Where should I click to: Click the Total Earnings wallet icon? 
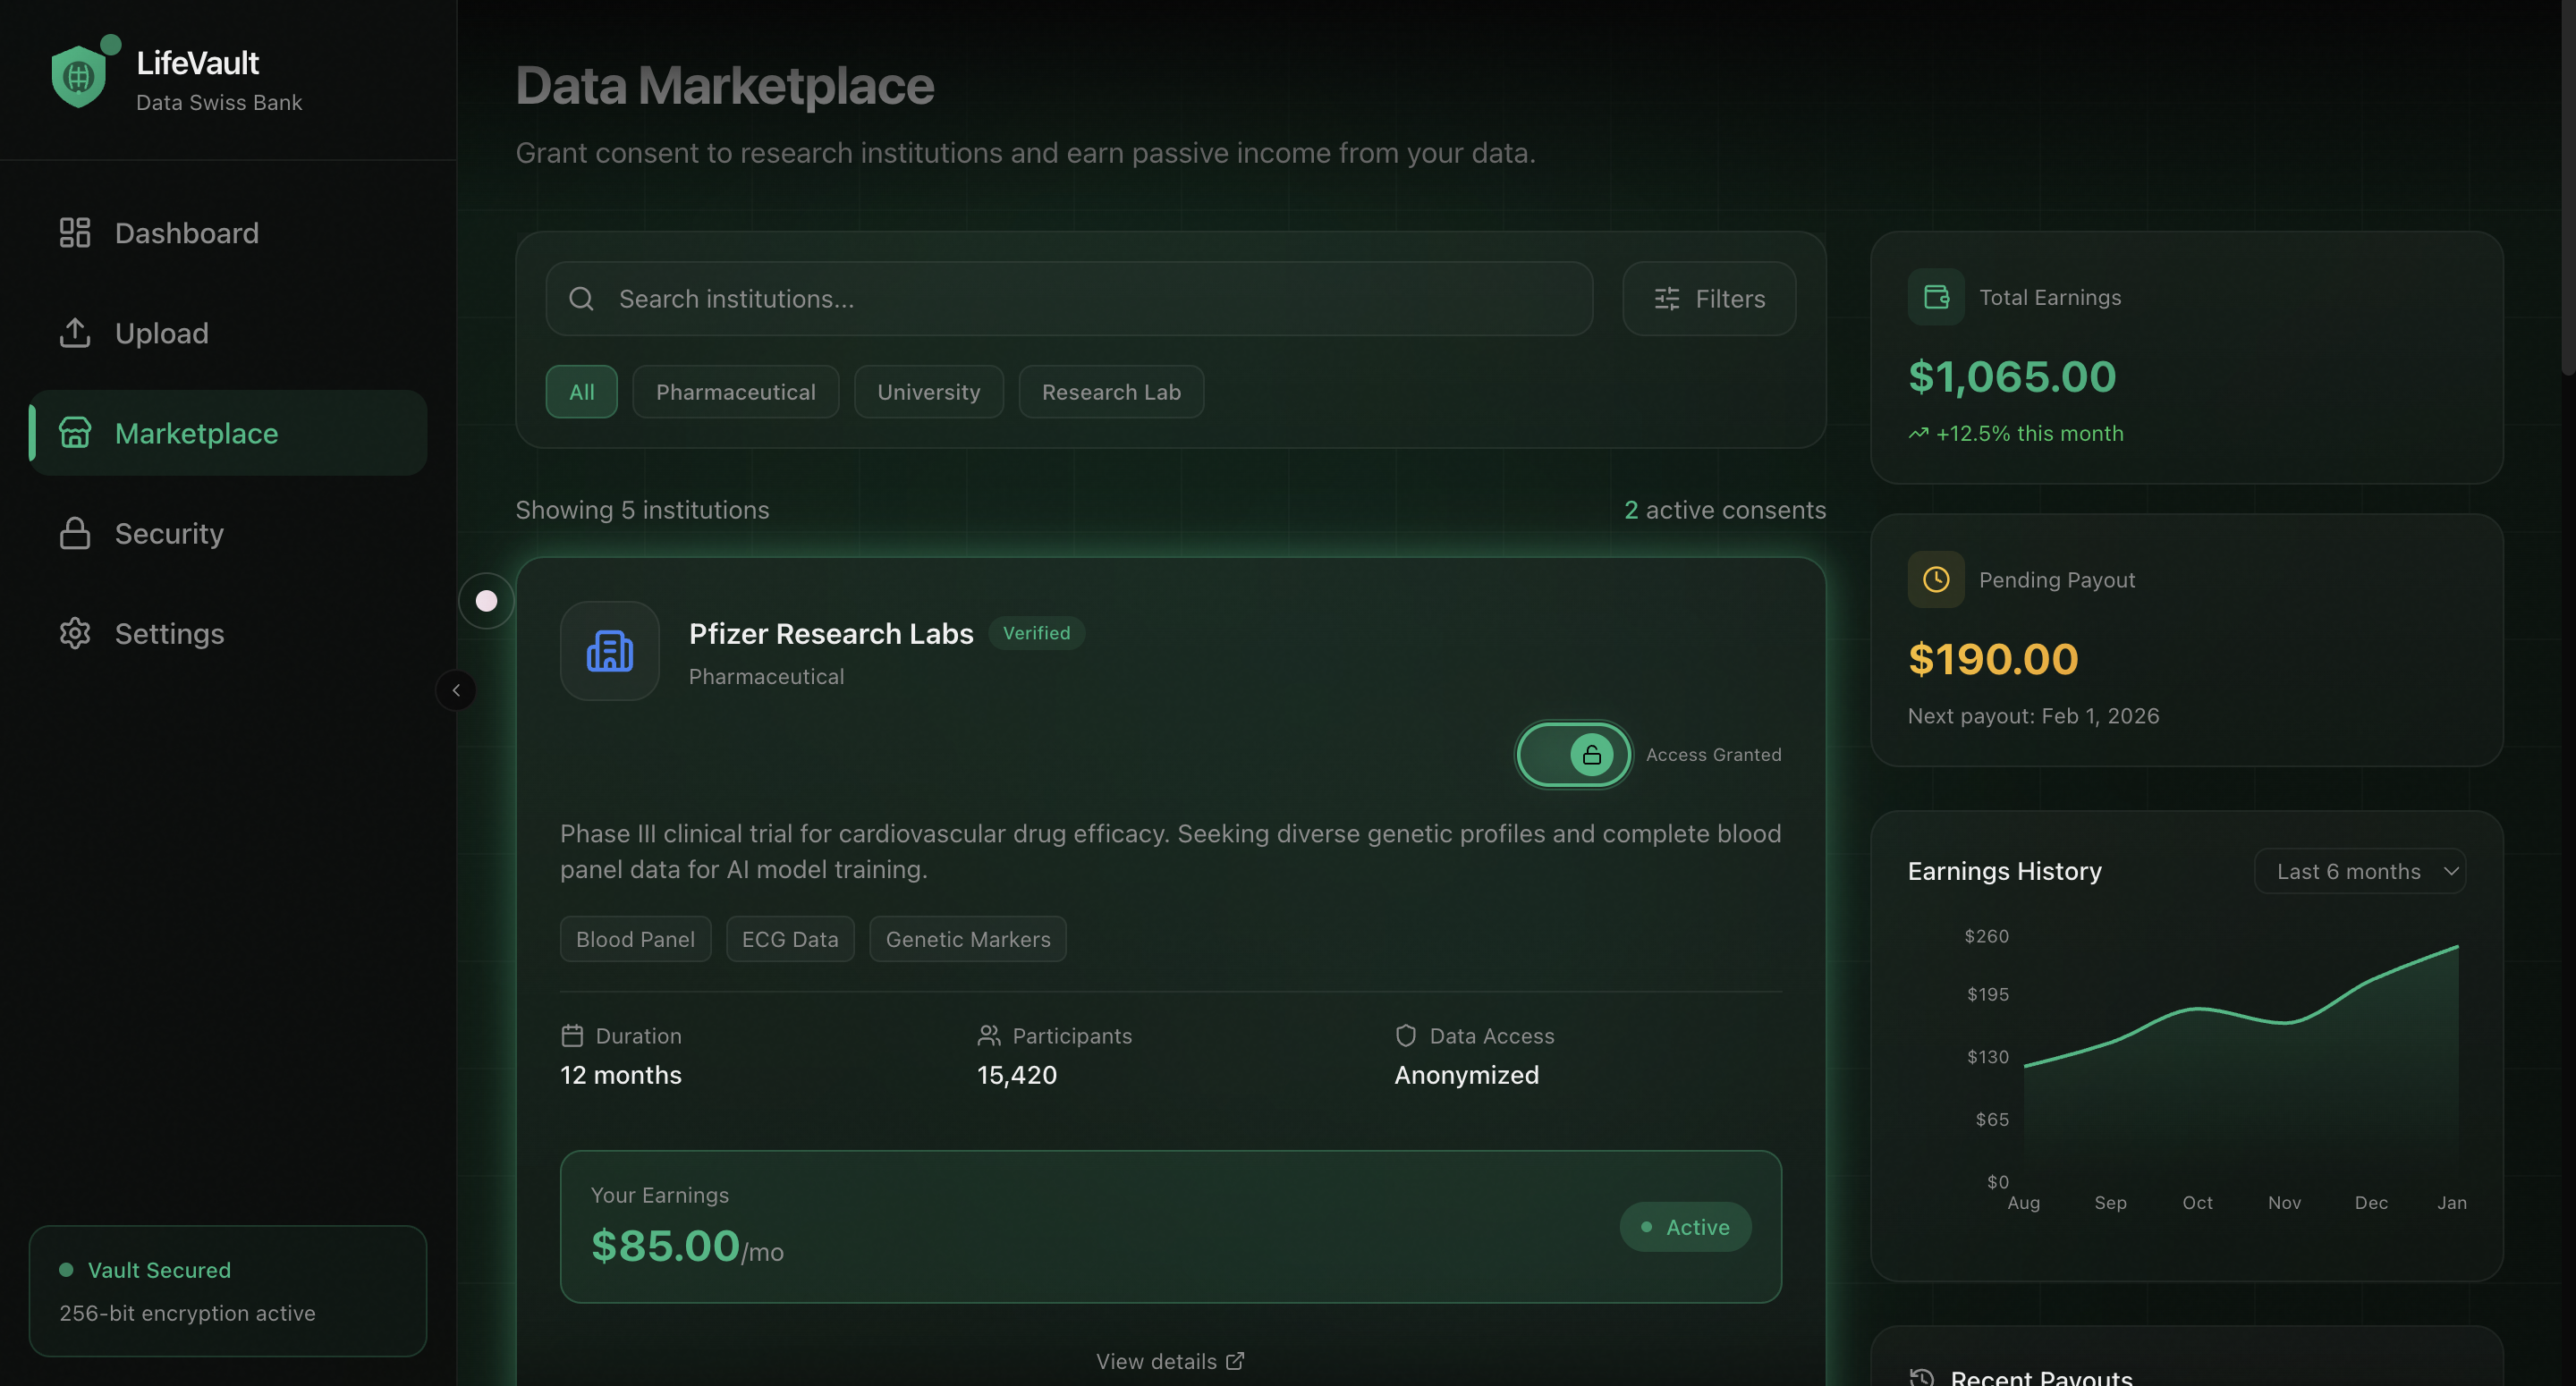(x=1936, y=297)
